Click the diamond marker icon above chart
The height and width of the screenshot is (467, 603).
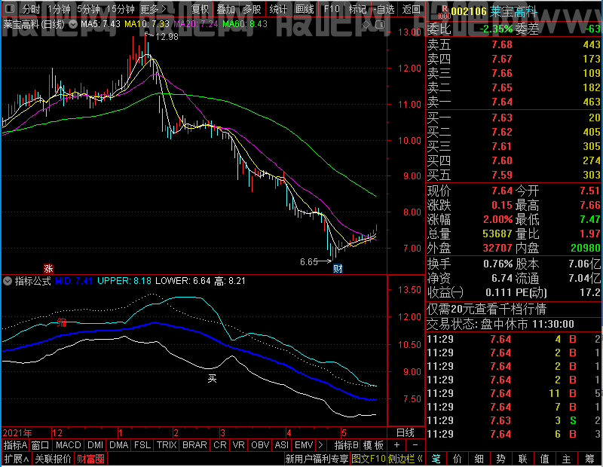[366, 25]
